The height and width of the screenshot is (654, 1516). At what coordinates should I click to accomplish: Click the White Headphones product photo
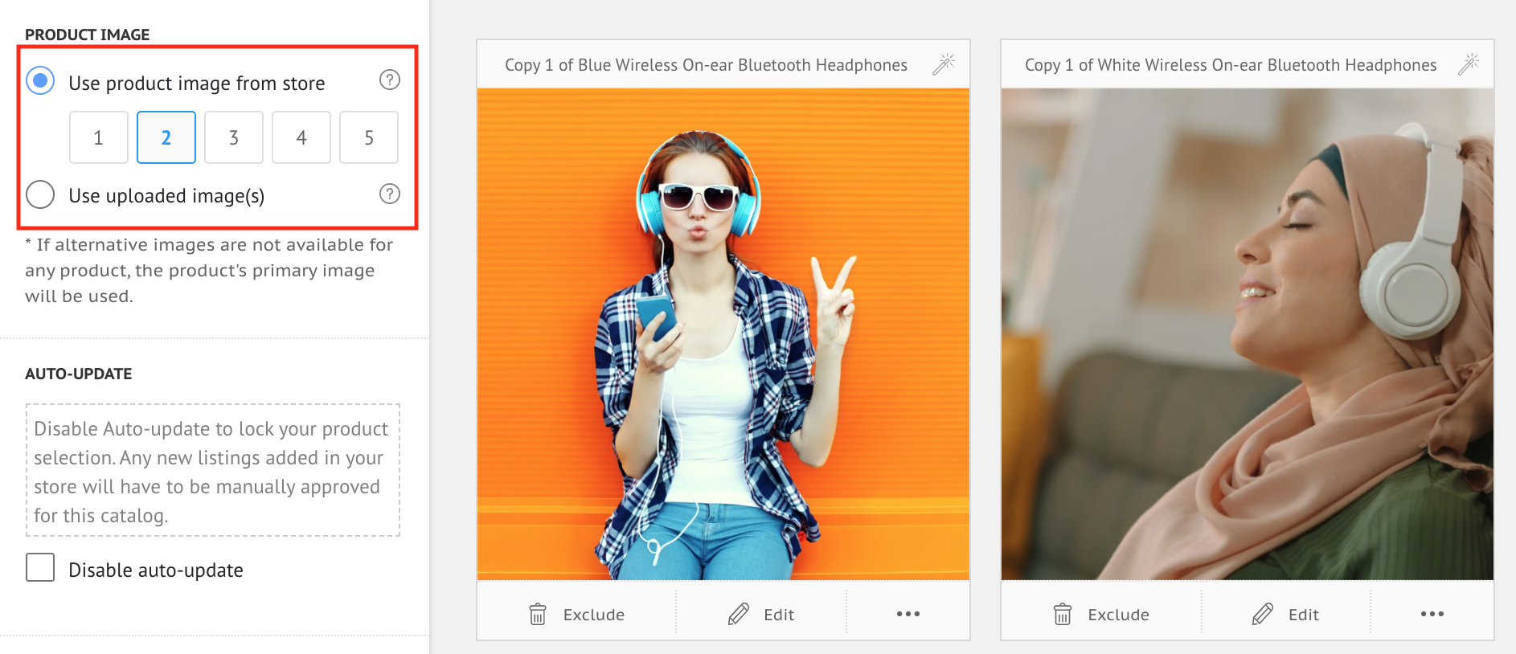point(1247,333)
